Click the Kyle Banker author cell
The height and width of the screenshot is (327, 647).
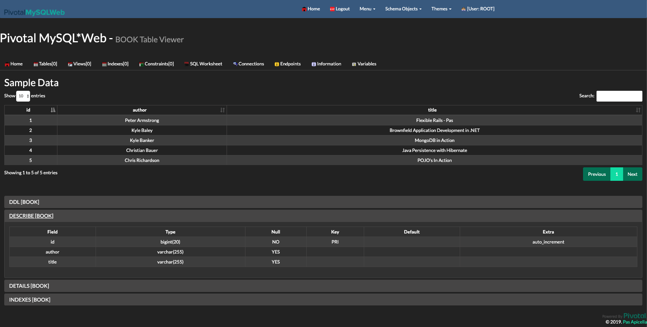(x=142, y=140)
